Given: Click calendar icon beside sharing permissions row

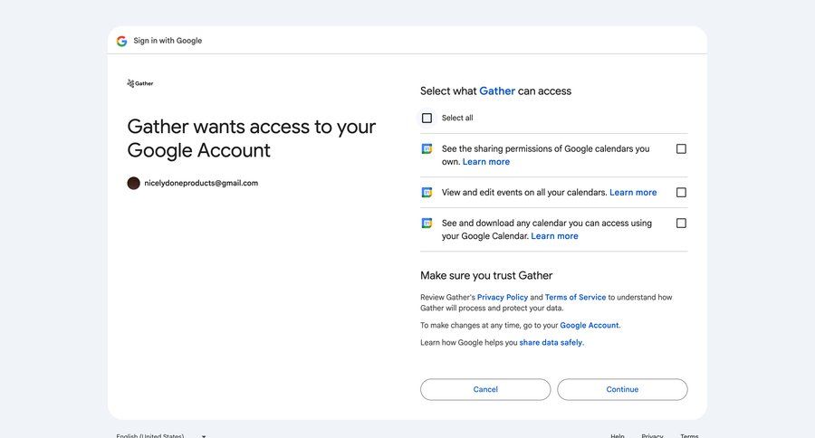Looking at the screenshot, I should click(x=427, y=149).
